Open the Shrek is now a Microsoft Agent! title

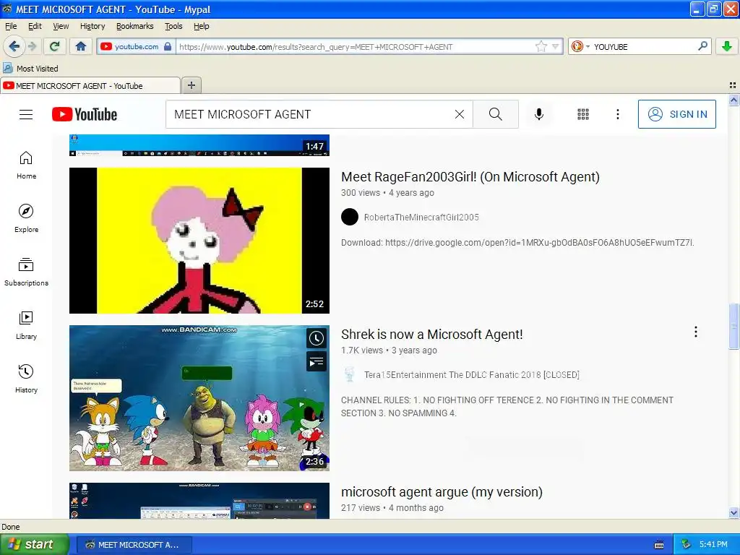coord(432,335)
